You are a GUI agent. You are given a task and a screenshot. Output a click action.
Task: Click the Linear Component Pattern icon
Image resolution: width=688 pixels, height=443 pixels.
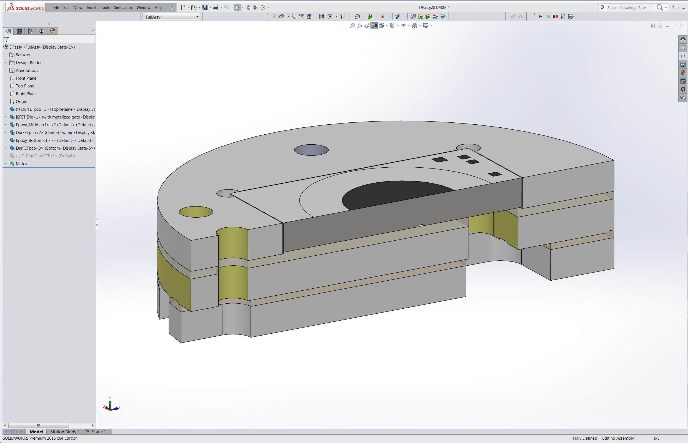pos(309,17)
